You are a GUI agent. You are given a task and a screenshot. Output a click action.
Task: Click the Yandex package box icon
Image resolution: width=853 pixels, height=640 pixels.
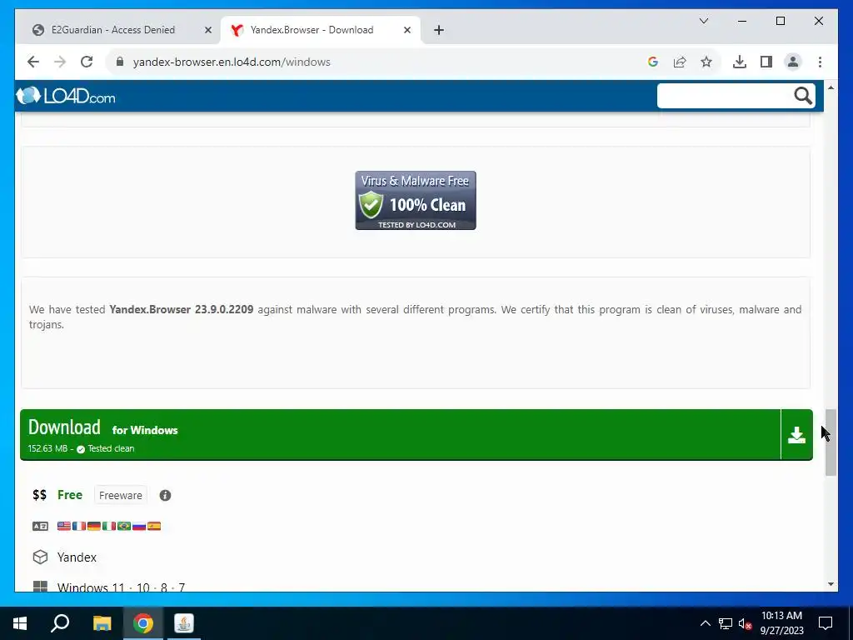(x=40, y=557)
